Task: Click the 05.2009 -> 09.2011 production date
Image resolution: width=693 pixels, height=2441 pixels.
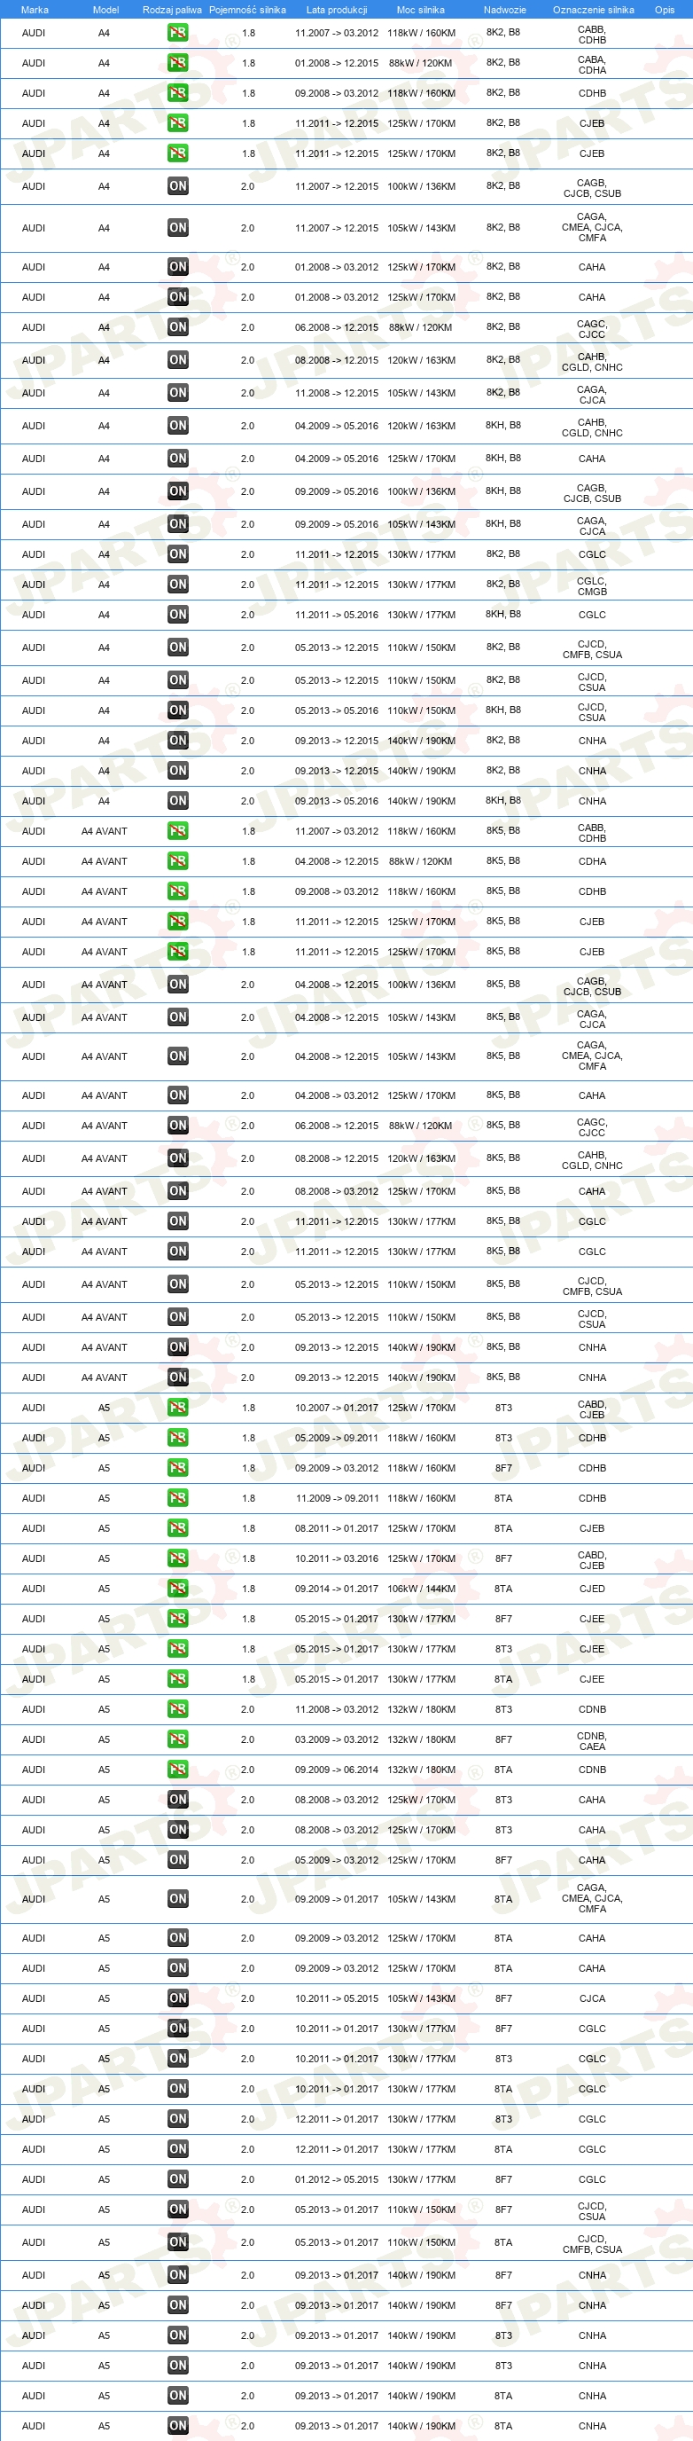Action: coord(336,1439)
